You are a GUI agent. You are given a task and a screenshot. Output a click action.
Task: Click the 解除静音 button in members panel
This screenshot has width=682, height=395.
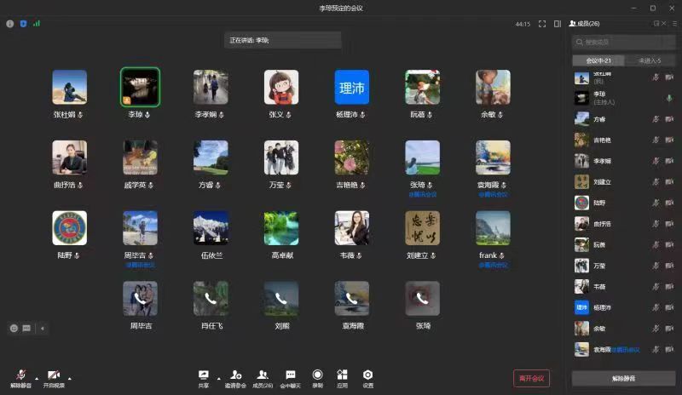pos(623,378)
